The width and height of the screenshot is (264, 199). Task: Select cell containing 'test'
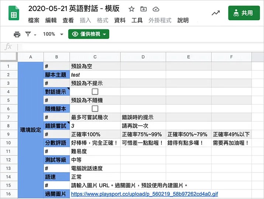[x=95, y=74]
